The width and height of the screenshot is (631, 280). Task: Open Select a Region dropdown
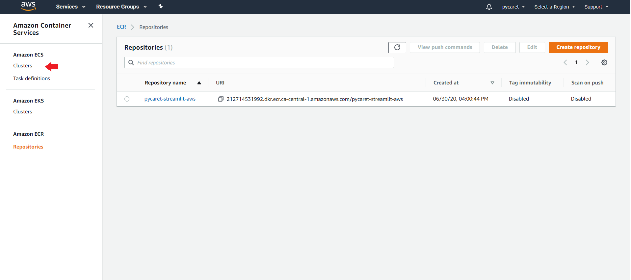point(554,7)
